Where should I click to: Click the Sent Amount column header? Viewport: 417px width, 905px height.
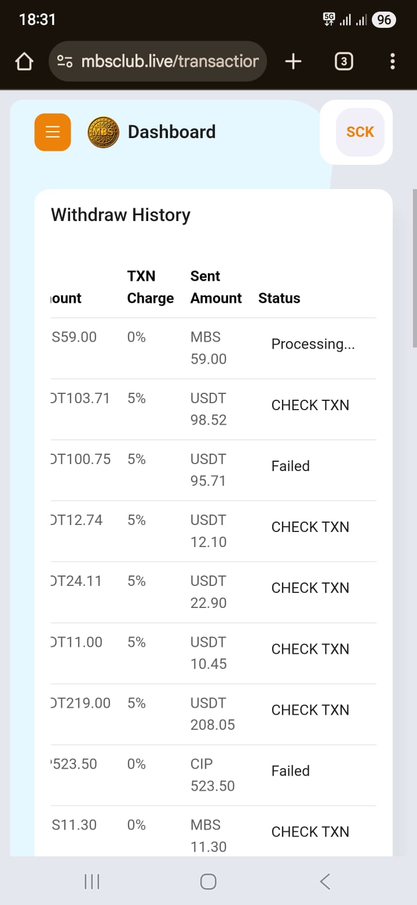click(x=216, y=287)
